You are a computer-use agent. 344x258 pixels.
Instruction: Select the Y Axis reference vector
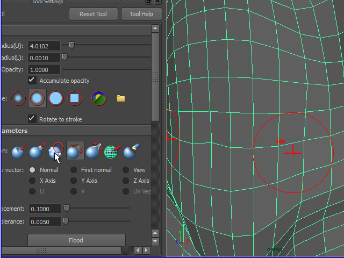(74, 181)
